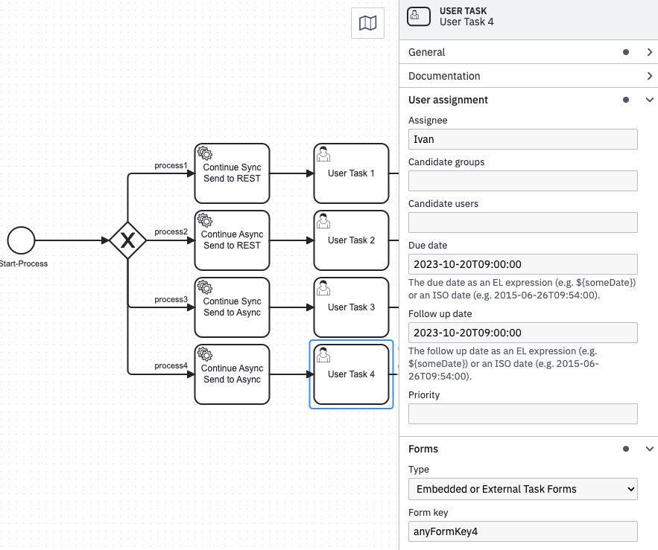This screenshot has width=658, height=550.
Task: Click the User Task header icon
Action: click(419, 16)
